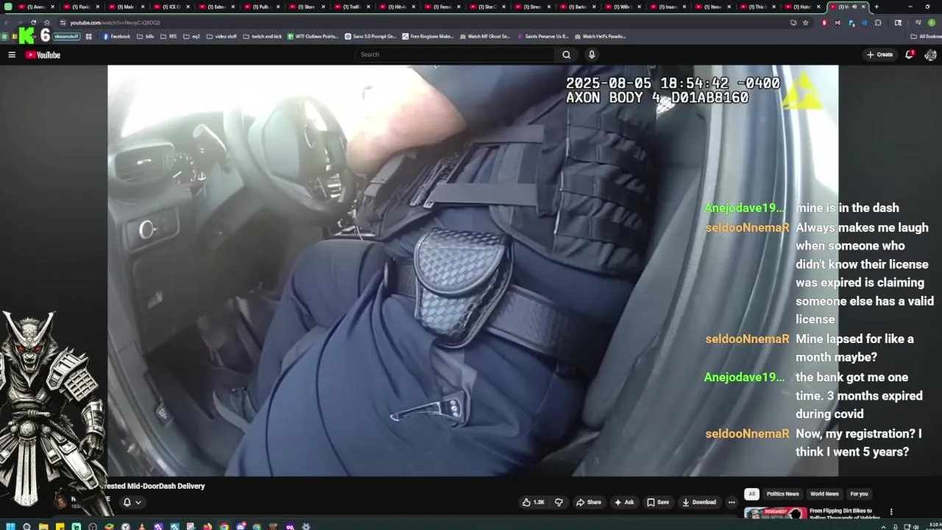Viewport: 942px width, 530px height.
Task: Select the For you chip
Action: [x=859, y=494]
